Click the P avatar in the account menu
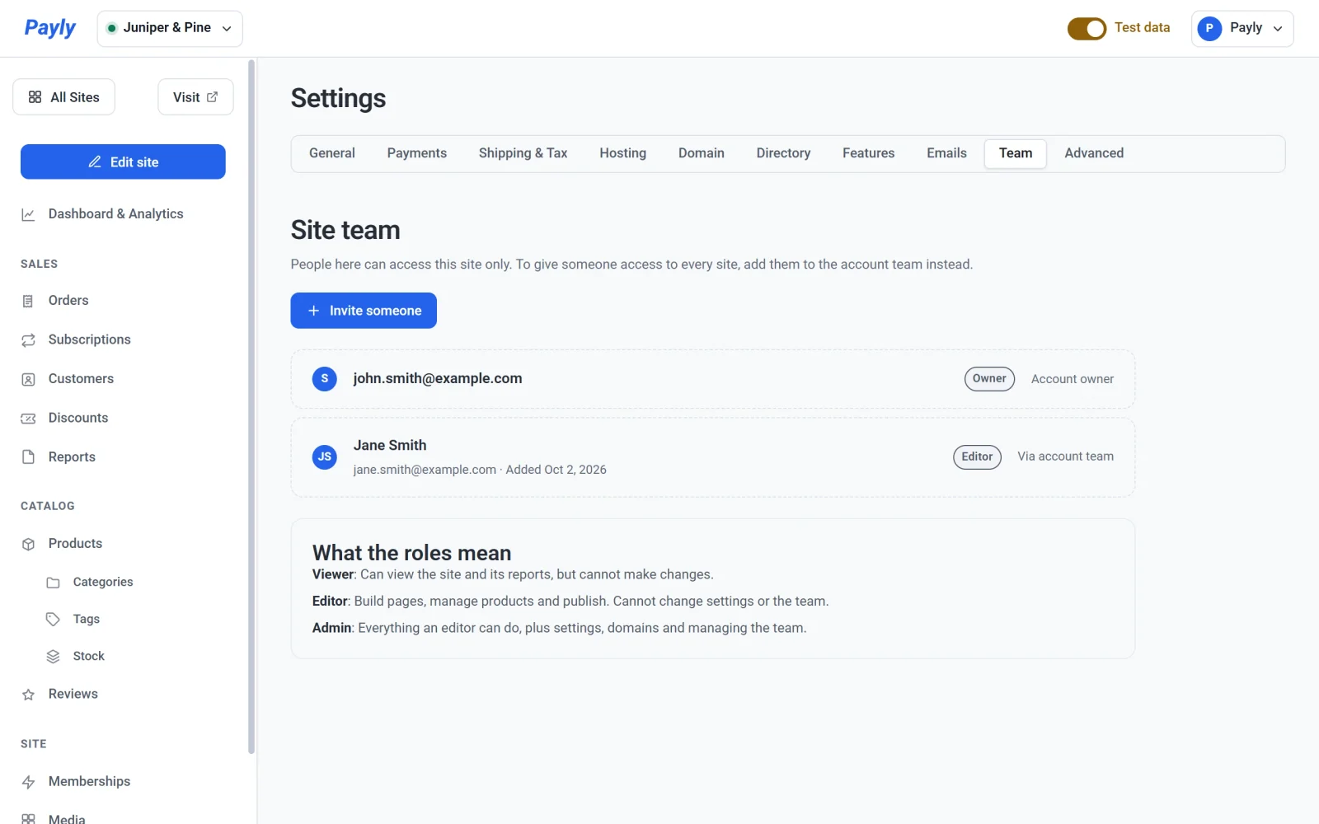 (1209, 29)
